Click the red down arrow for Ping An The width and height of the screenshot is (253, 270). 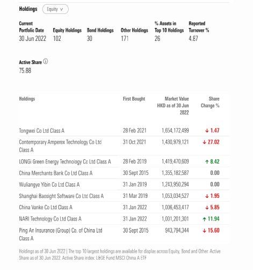point(205,231)
